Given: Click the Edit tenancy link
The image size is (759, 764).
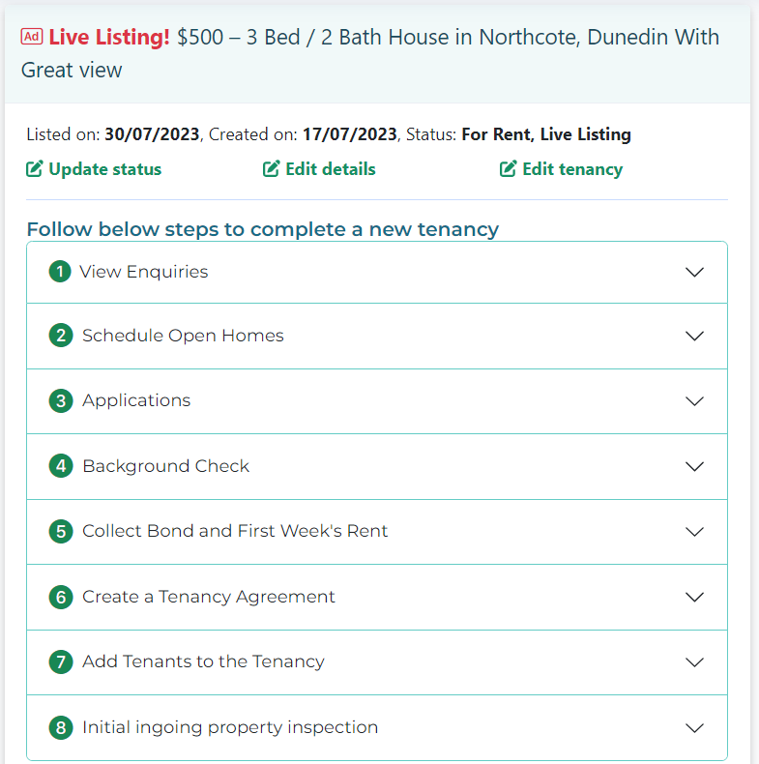Looking at the screenshot, I should [x=572, y=169].
